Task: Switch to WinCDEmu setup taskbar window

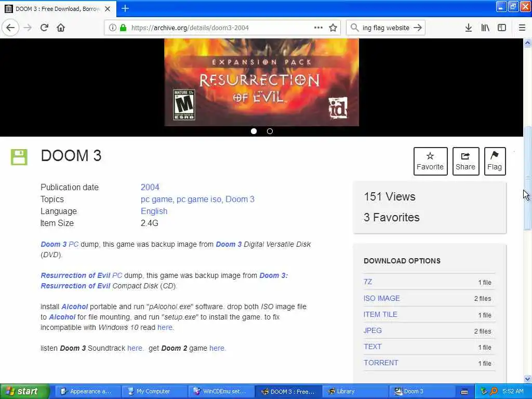Action: [x=220, y=392]
